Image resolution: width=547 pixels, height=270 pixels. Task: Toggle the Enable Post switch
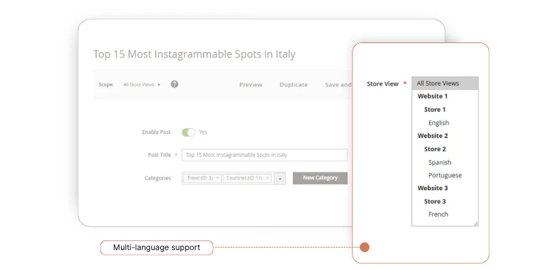coord(188,132)
